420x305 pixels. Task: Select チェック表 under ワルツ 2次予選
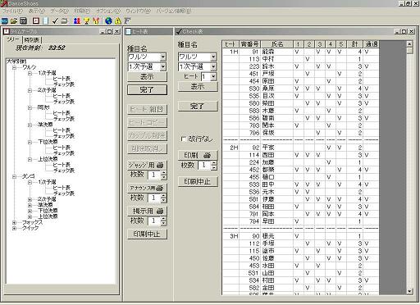[x=63, y=102]
